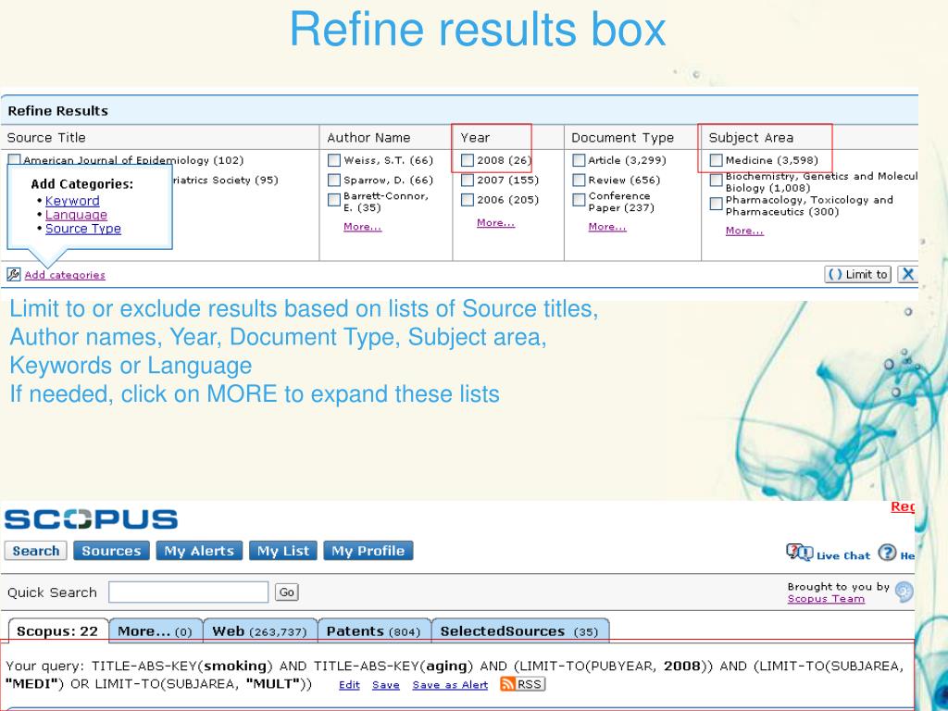Screen dimensions: 948x711
Task: Check the American Journal of Epidemiology box
Action: tap(14, 159)
